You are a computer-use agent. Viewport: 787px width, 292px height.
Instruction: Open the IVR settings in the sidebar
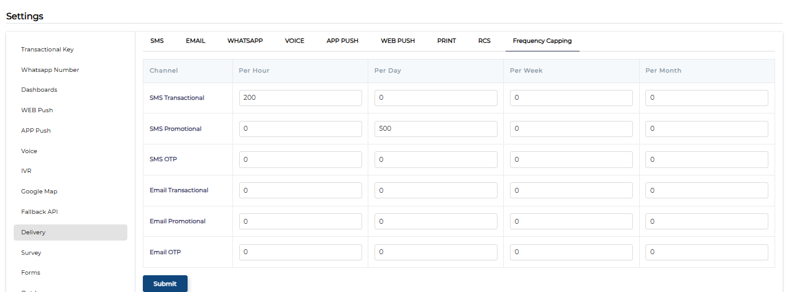click(x=26, y=171)
